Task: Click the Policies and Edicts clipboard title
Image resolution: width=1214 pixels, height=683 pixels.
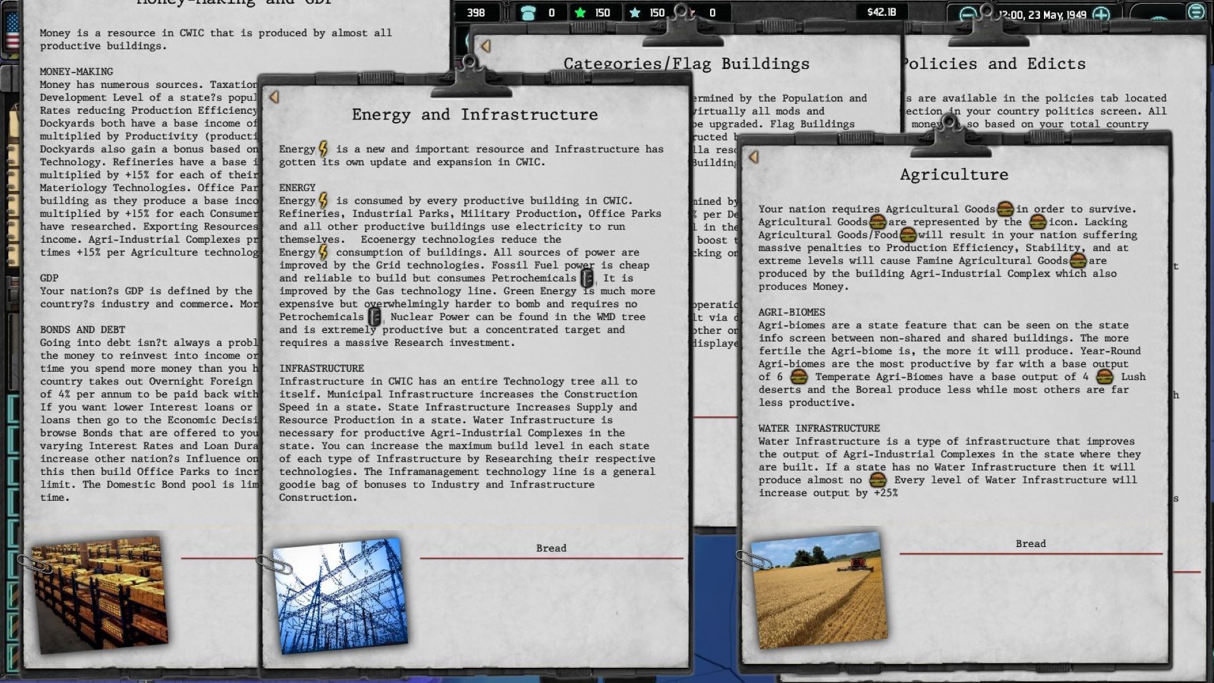Action: tap(993, 64)
